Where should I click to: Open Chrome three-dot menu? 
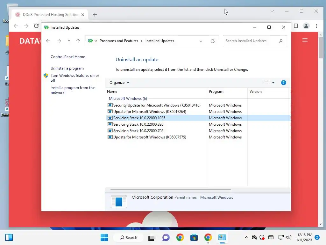coord(317,26)
